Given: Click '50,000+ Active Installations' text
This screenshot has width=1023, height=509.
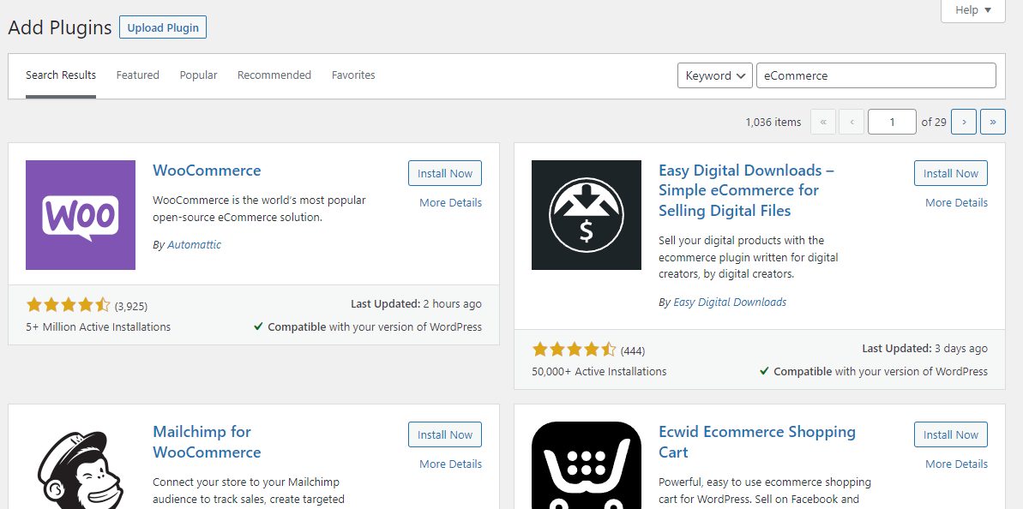Looking at the screenshot, I should click(x=599, y=372).
